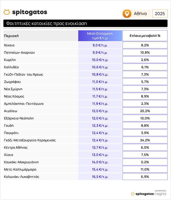The height and width of the screenshot is (200, 171).
Task: Select the 20,2% change cell for Αιγάλεω
Action: tap(145, 111)
